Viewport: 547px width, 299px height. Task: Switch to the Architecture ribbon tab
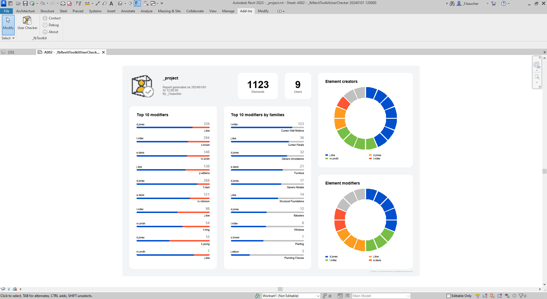tap(25, 11)
